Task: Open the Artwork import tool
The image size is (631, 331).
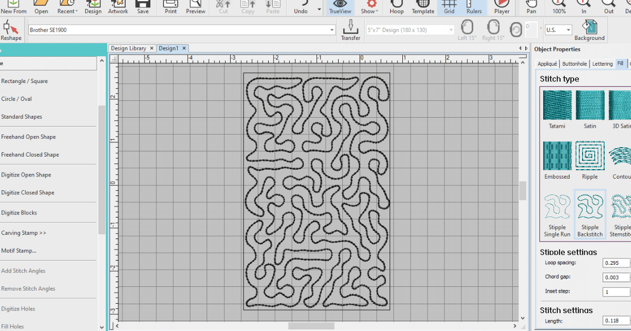Action: pyautogui.click(x=118, y=7)
